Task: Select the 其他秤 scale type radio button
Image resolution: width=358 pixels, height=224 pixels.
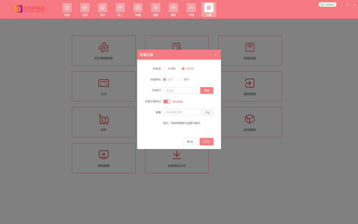Action: pyautogui.click(x=183, y=69)
